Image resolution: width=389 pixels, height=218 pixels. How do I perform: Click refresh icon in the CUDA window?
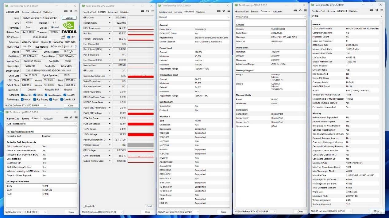(376, 10)
